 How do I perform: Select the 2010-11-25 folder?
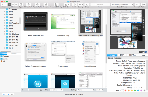(x=12, y=45)
